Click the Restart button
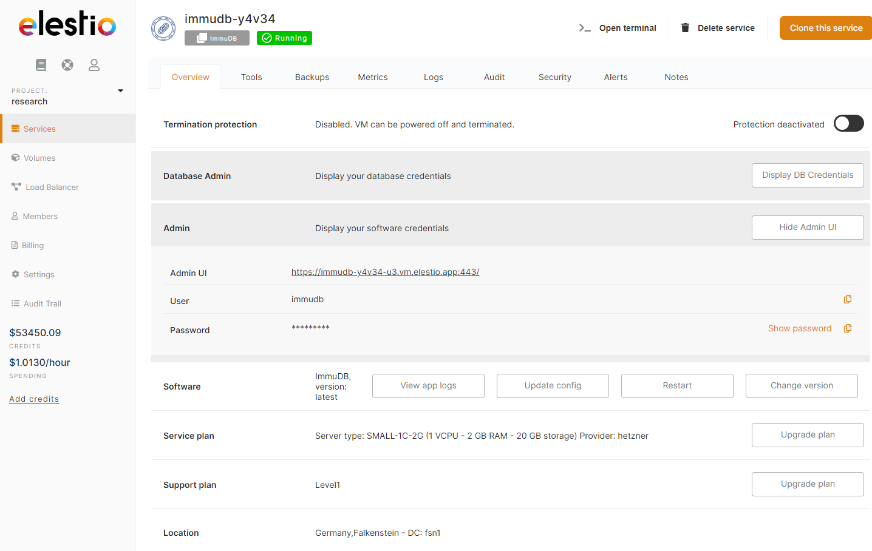The image size is (872, 551). [x=677, y=386]
